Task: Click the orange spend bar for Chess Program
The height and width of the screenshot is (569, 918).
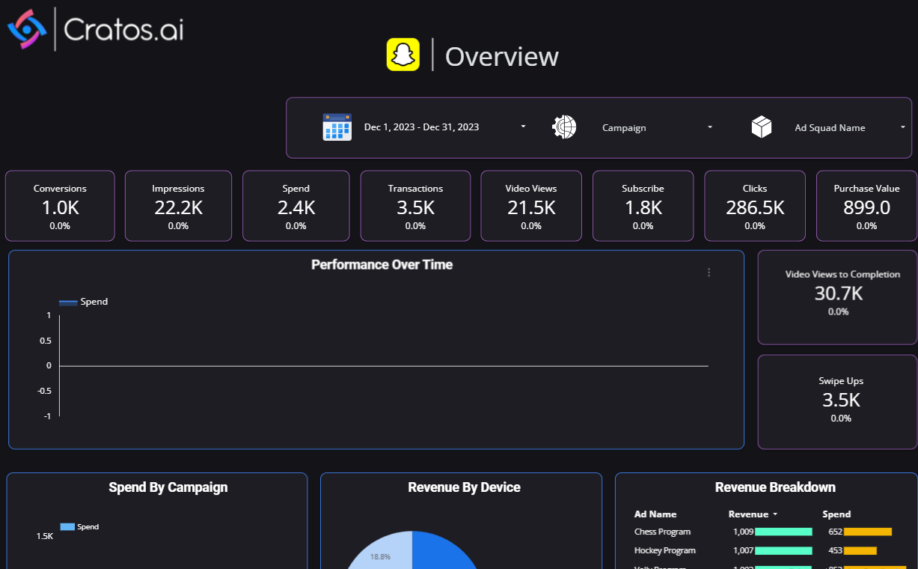Action: pos(868,532)
